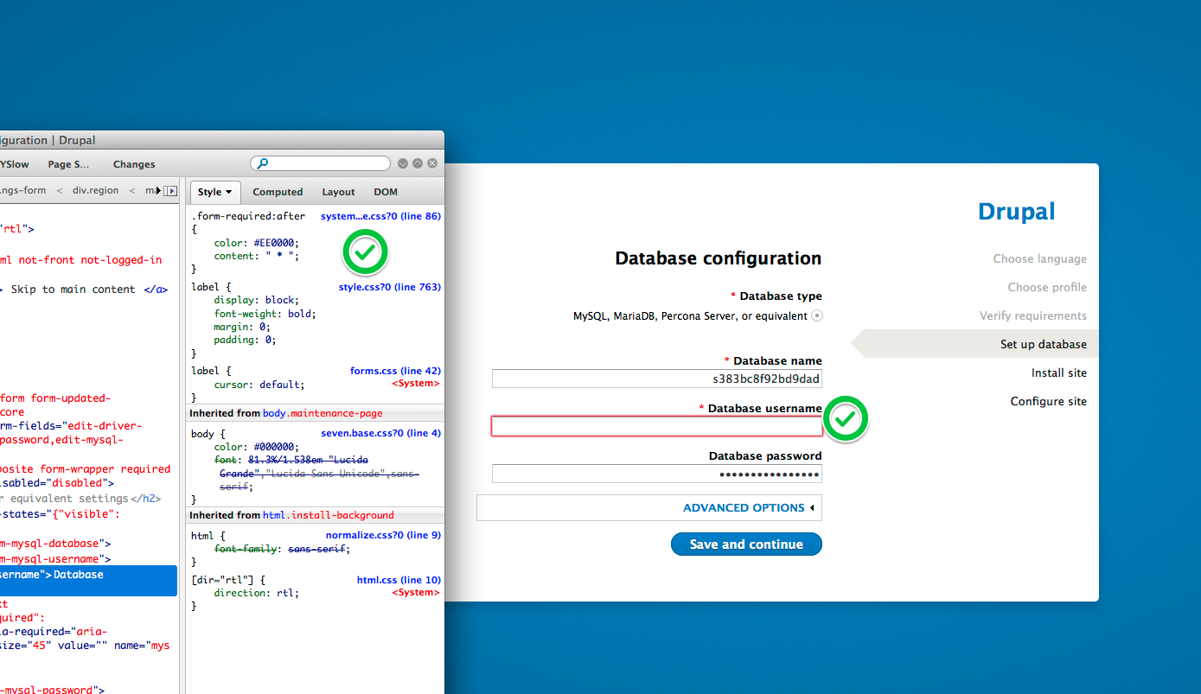Open the system...e.css?0 (line 86) source link
1201x694 pixels.
tap(380, 216)
